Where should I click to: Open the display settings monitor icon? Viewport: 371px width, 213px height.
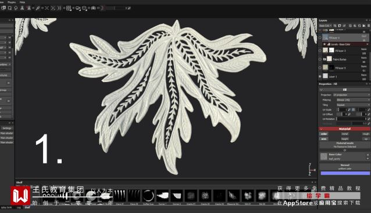point(78,8)
